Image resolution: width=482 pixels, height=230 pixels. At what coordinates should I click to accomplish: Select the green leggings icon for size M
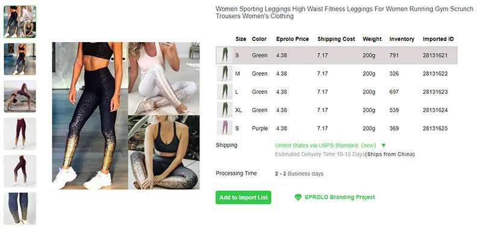tap(224, 73)
